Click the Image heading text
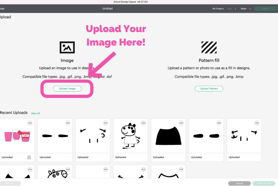The image size is (278, 186). tap(67, 60)
